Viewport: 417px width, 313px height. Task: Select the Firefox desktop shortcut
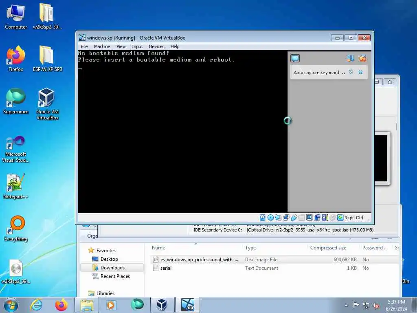tap(16, 59)
